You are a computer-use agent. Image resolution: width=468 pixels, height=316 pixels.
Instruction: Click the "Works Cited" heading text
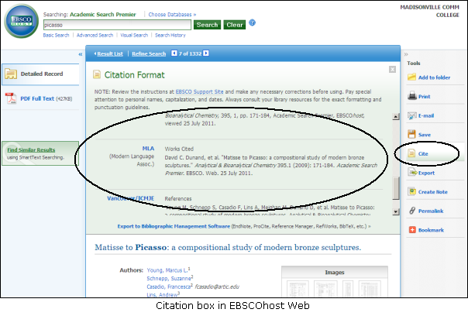(x=179, y=149)
